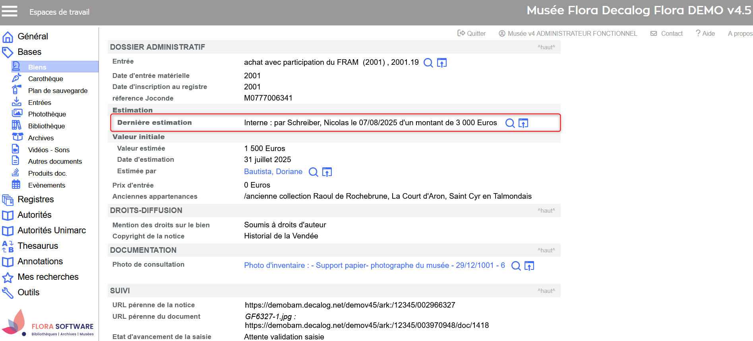Open the hamburger menu icon
753x341 pixels.
(x=10, y=12)
